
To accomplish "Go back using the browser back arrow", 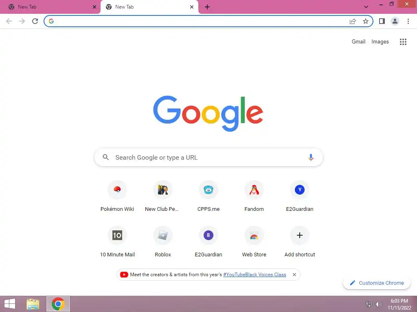I will click(9, 21).
